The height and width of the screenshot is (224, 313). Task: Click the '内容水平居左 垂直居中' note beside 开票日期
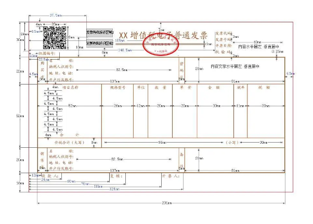click(258, 47)
